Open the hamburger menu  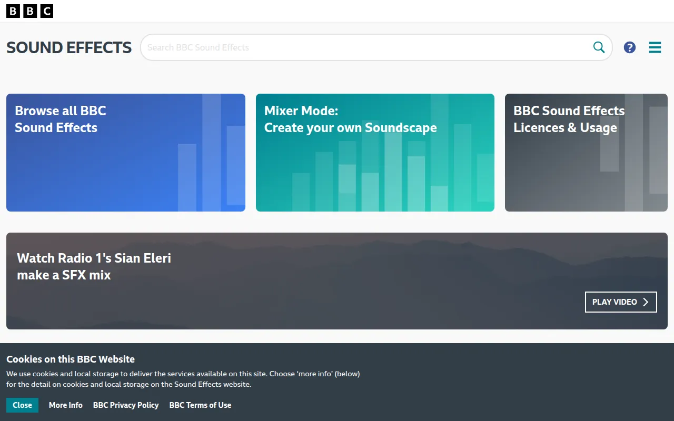655,47
